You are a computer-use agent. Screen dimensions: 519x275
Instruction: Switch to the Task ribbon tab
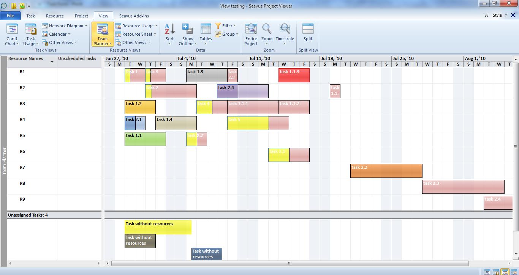point(31,16)
